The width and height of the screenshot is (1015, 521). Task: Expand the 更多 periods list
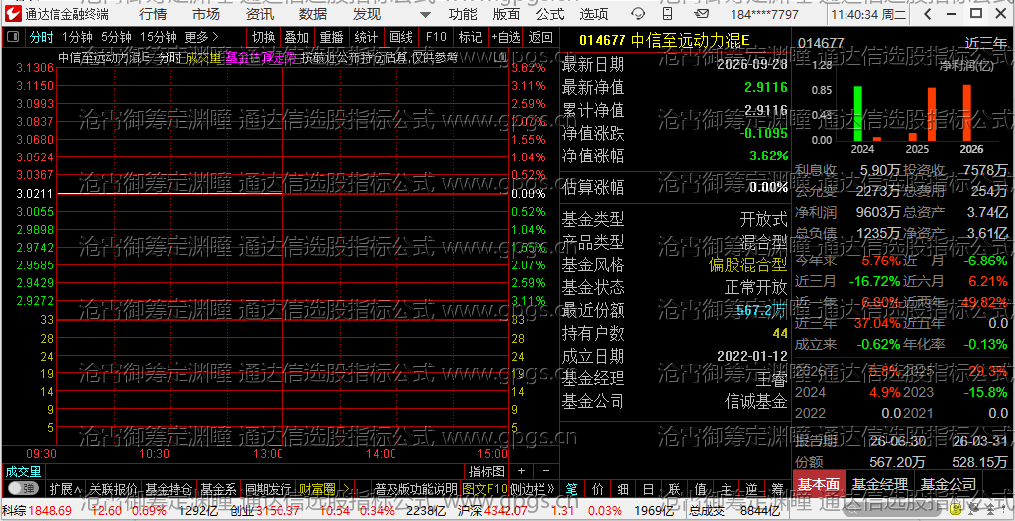[x=201, y=37]
